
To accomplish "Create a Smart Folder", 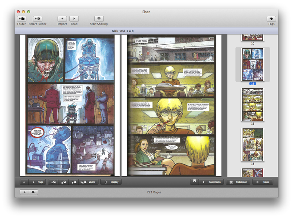I will pyautogui.click(x=37, y=18).
